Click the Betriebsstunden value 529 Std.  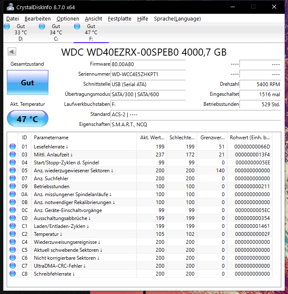pos(260,105)
